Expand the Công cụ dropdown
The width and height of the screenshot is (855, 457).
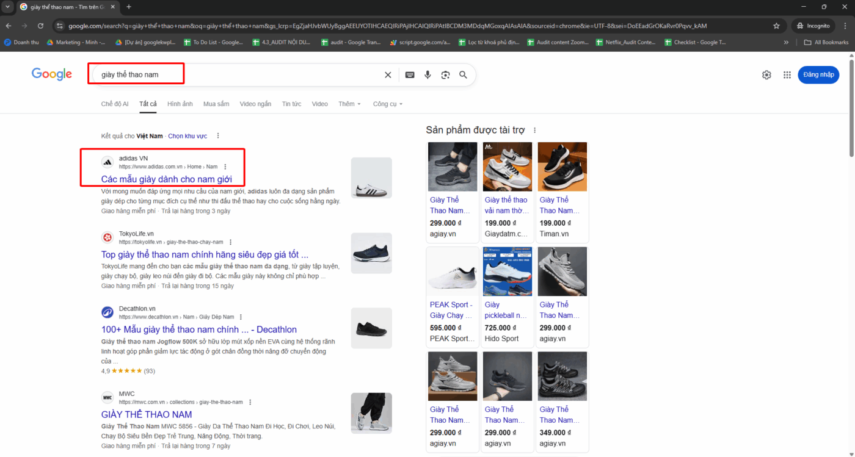[387, 104]
